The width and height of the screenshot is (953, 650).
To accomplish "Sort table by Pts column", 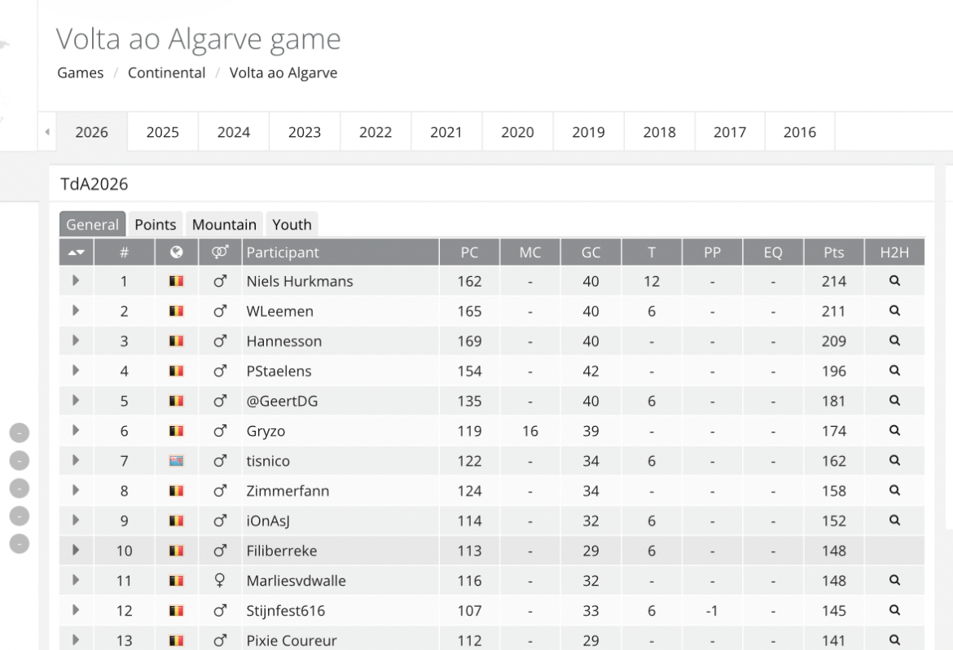I will point(833,253).
